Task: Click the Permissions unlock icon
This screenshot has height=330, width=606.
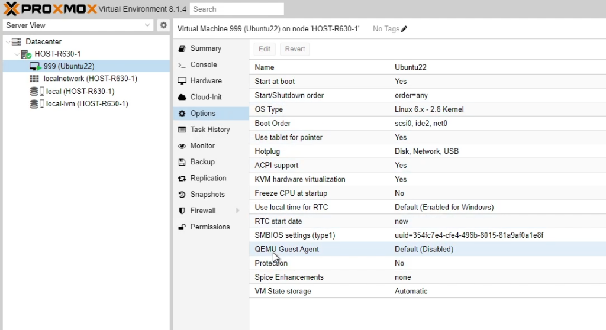Action: tap(182, 227)
